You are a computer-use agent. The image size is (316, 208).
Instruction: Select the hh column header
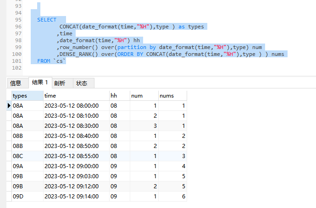(x=118, y=96)
